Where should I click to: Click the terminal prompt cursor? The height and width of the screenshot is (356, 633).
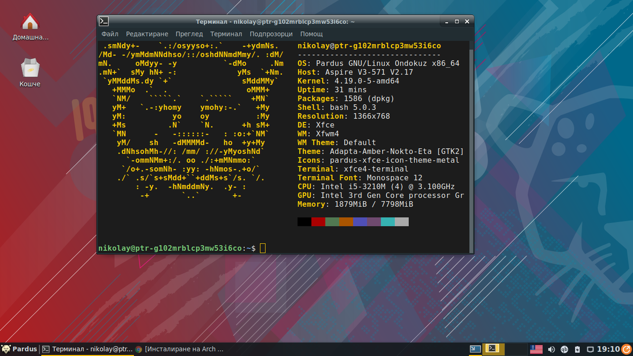(x=263, y=248)
